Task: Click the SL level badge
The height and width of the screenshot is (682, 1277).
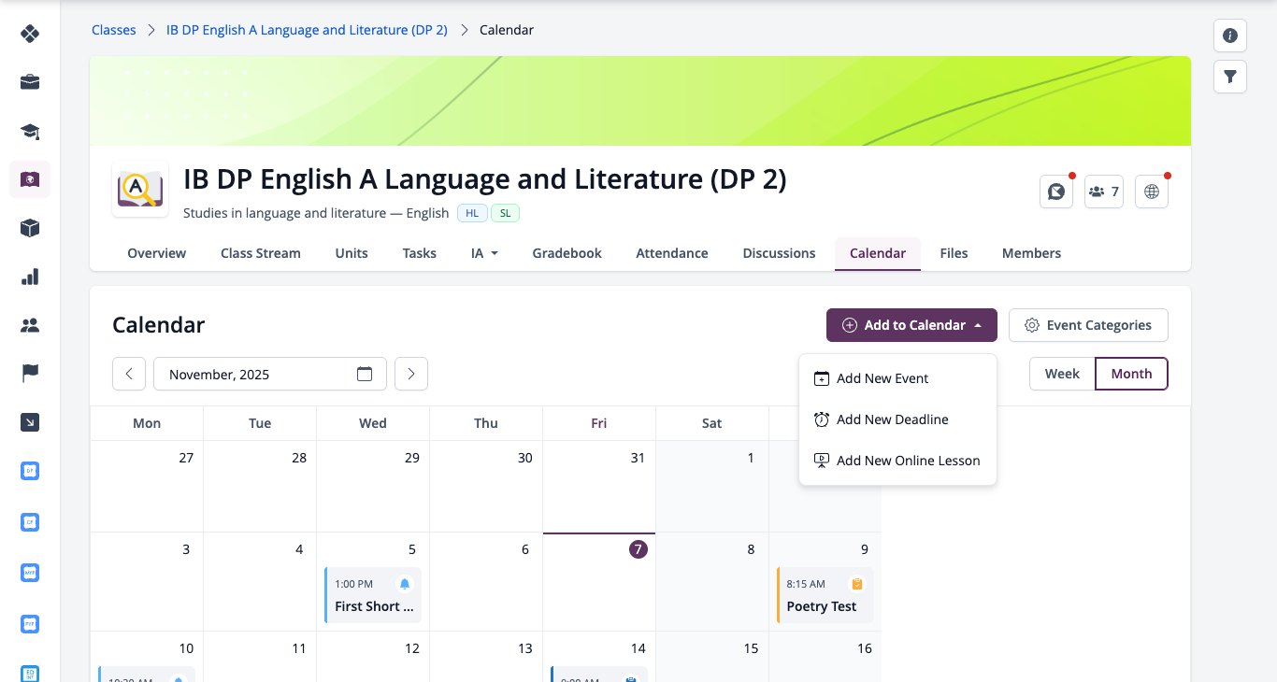Action: click(505, 213)
